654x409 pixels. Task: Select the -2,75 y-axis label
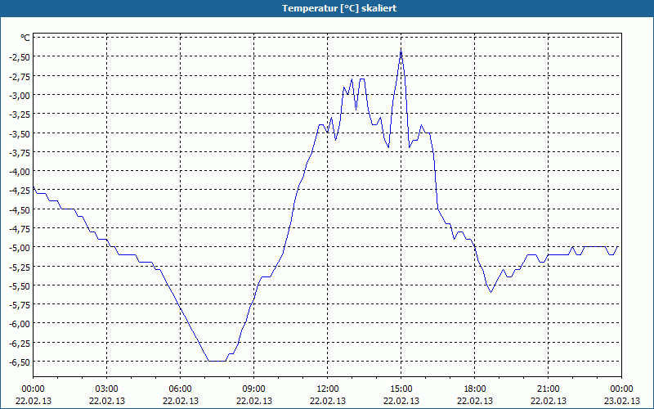(x=20, y=76)
